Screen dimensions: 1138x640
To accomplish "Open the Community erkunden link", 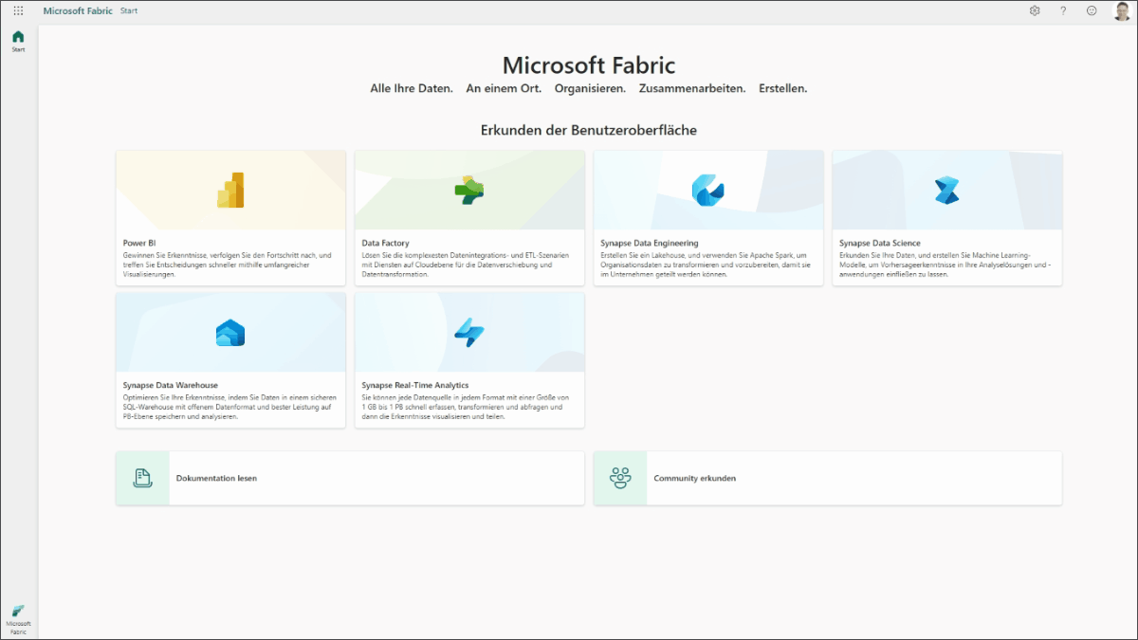I will coord(694,479).
